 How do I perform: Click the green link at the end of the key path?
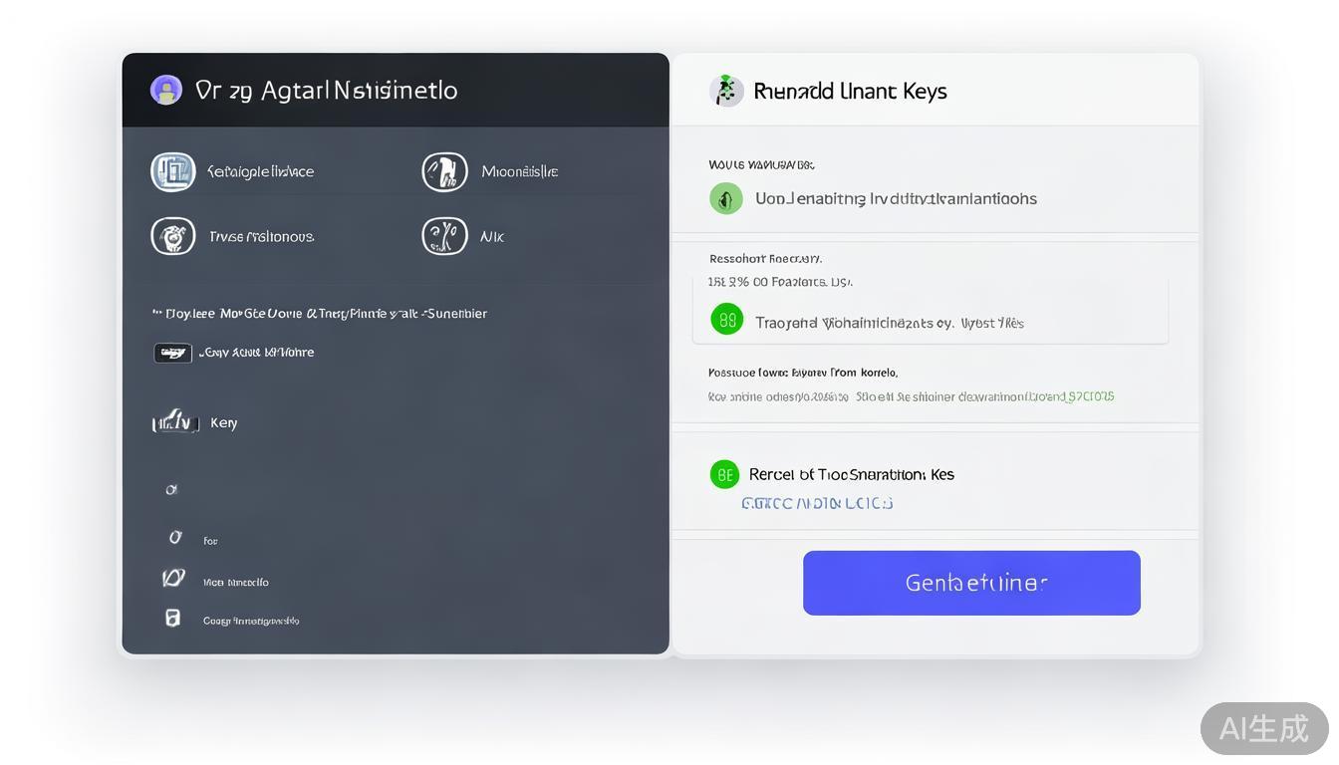pyautogui.click(x=1091, y=396)
